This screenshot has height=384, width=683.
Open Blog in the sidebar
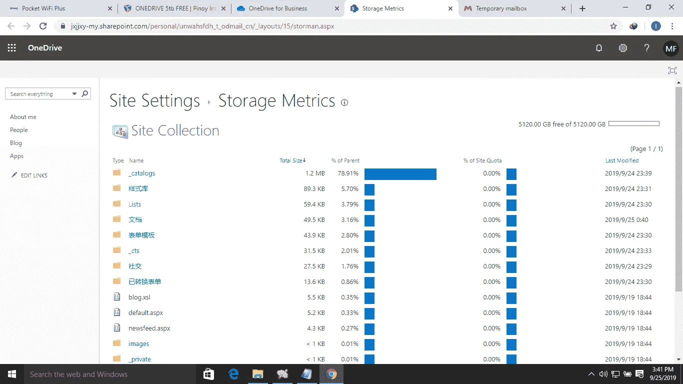tap(16, 143)
